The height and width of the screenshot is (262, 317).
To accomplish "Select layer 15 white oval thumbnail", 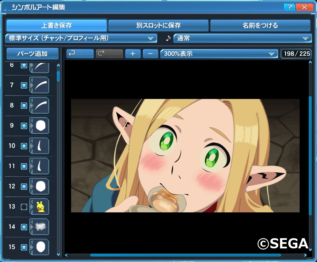I will [40, 247].
